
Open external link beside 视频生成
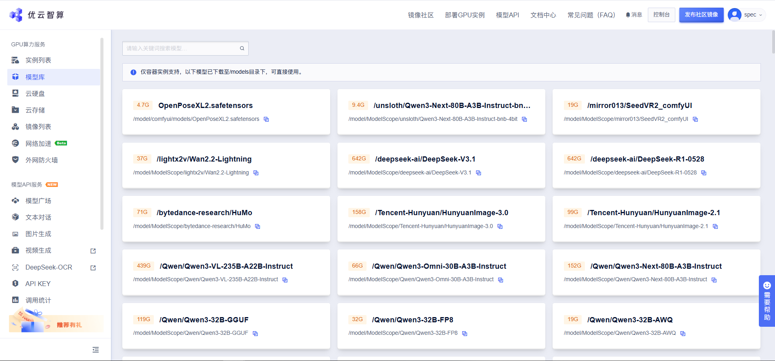(x=93, y=251)
